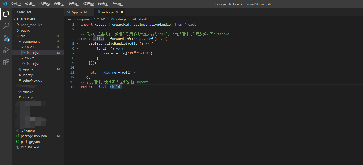
Task: Open the Search icon in activity bar
Action: pyautogui.click(x=6, y=26)
